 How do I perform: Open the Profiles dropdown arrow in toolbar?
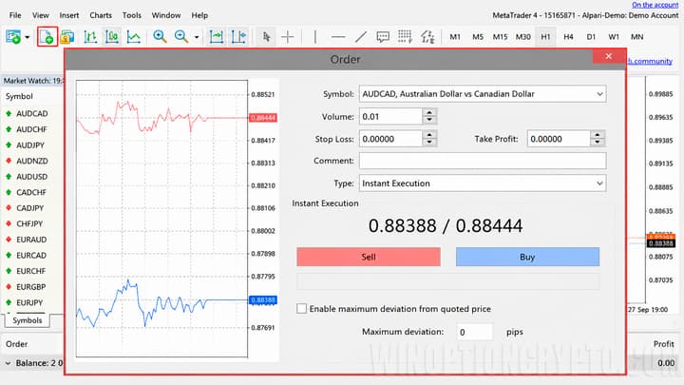point(27,37)
